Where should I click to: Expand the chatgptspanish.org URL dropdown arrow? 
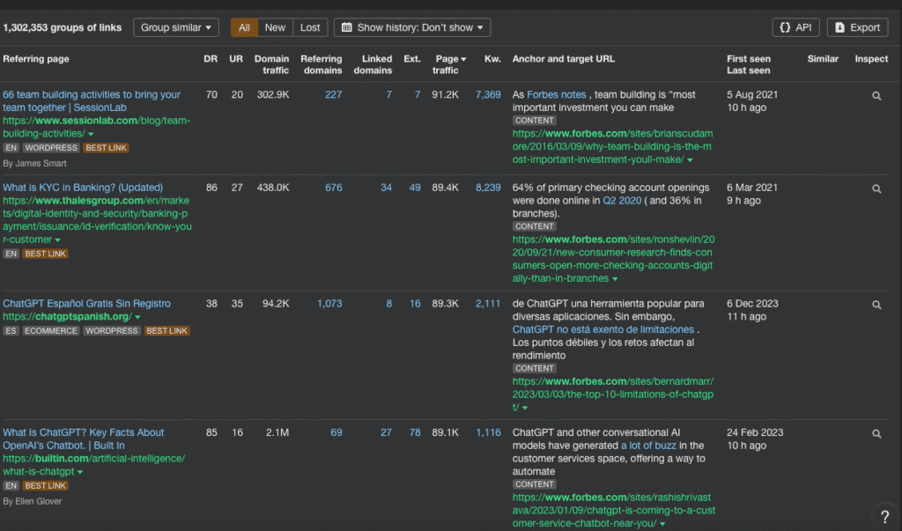coord(137,317)
